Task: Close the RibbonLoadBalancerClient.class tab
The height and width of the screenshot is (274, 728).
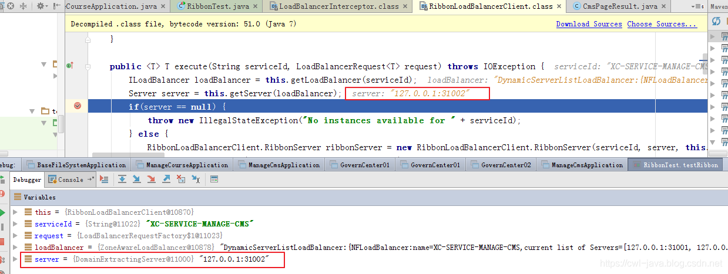Action: (x=559, y=6)
